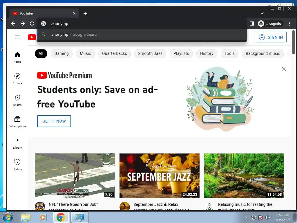Click the browser forward arrow
This screenshot has width=297, height=223.
click(x=23, y=24)
